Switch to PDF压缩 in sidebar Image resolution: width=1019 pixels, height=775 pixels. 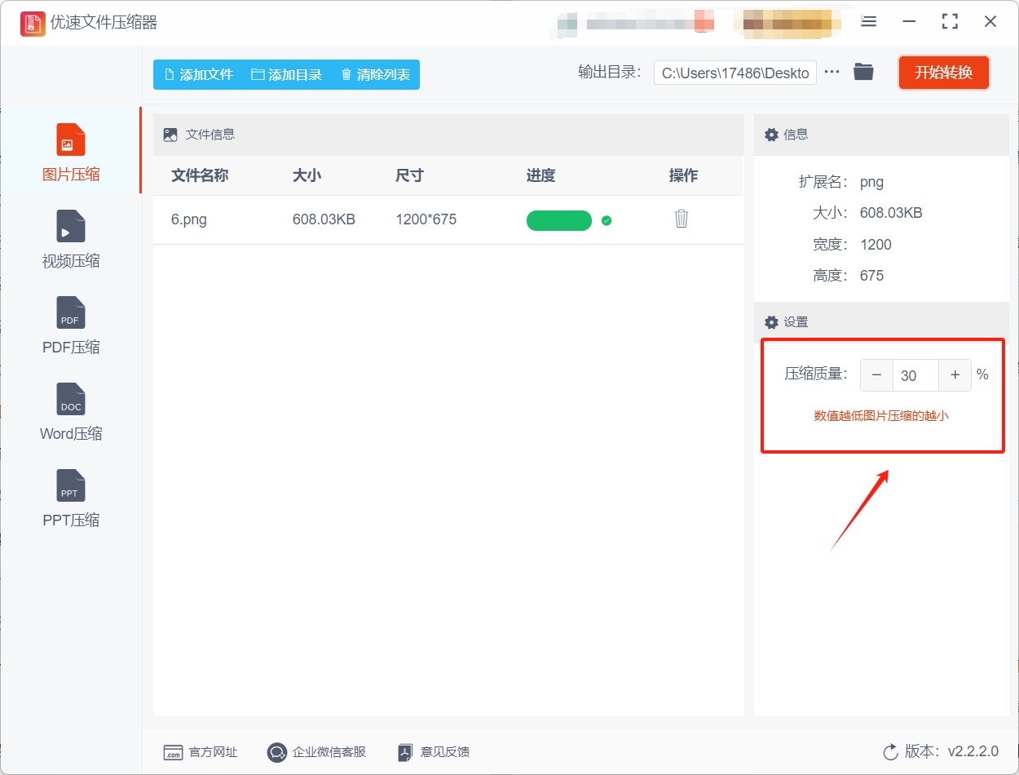click(x=70, y=313)
